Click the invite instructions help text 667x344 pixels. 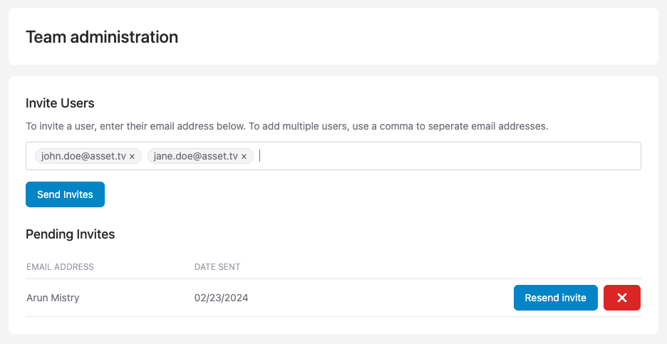tap(286, 126)
